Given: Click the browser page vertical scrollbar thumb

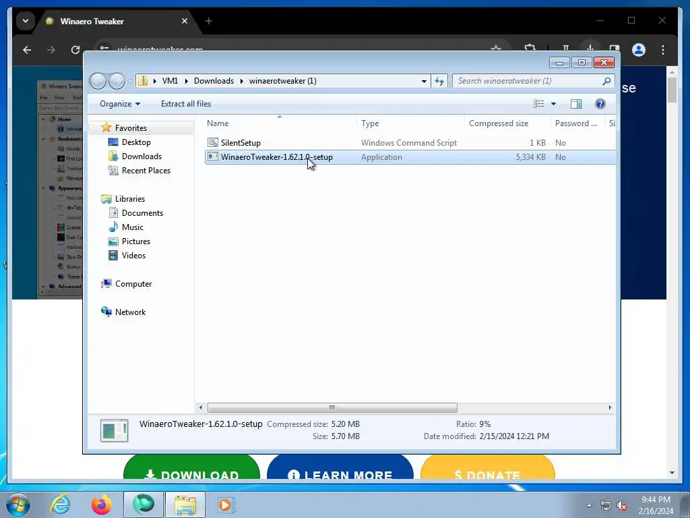Looking at the screenshot, I should [x=672, y=90].
